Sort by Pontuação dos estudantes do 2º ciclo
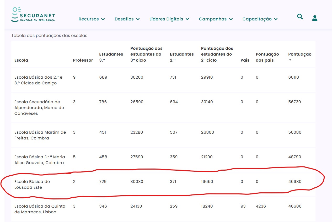Screen dimensions: 332x222 coord(217,54)
